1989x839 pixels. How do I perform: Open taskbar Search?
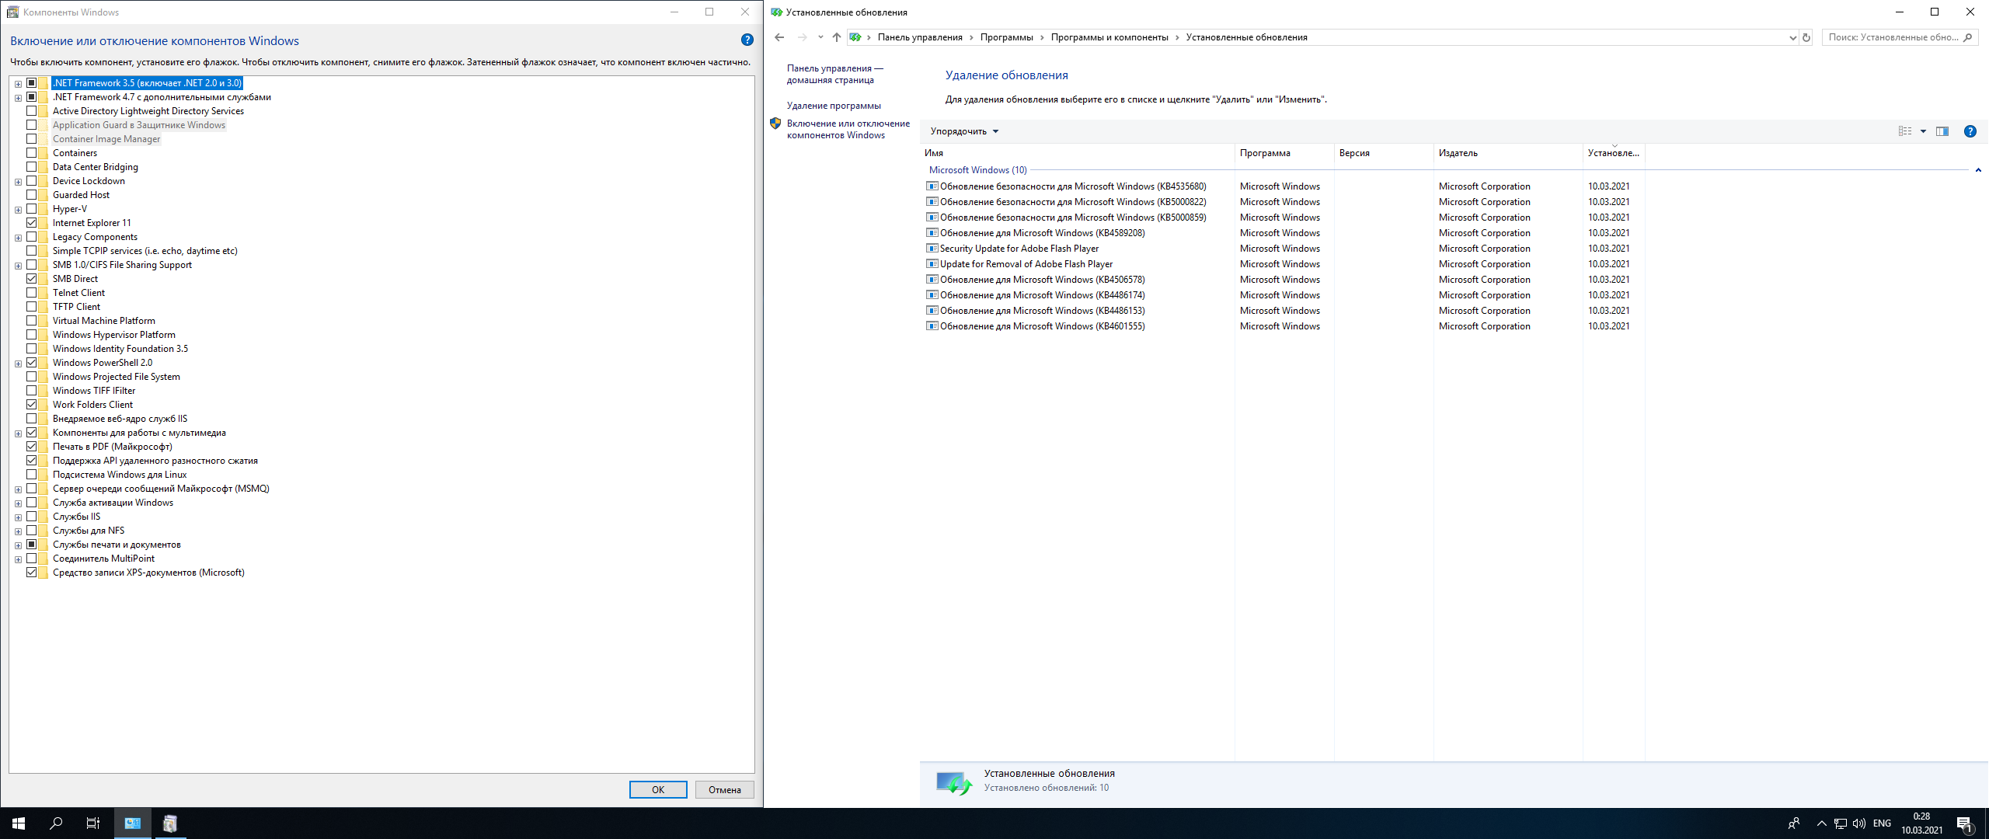[56, 823]
